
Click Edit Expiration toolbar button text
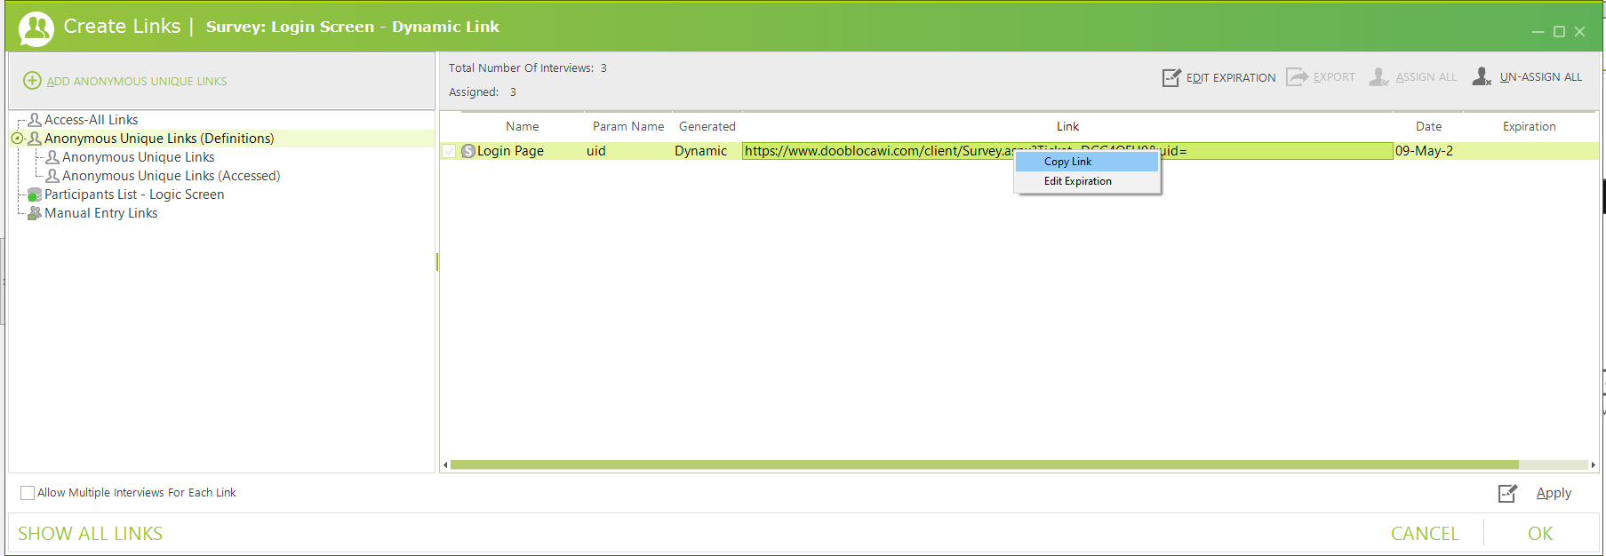(1231, 78)
